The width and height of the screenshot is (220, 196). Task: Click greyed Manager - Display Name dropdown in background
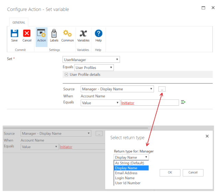coord(56,134)
